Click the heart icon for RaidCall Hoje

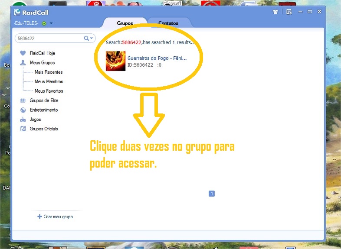click(x=23, y=53)
